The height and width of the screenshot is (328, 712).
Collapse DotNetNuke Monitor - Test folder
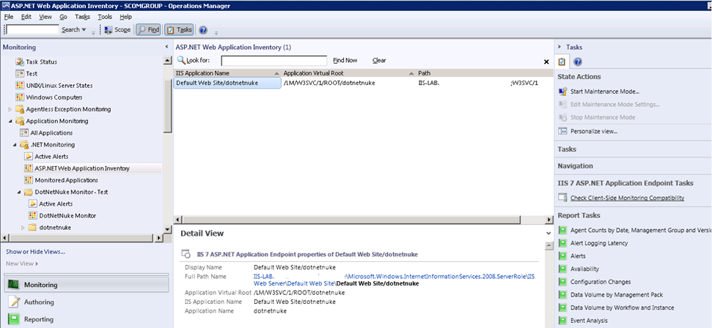point(20,192)
